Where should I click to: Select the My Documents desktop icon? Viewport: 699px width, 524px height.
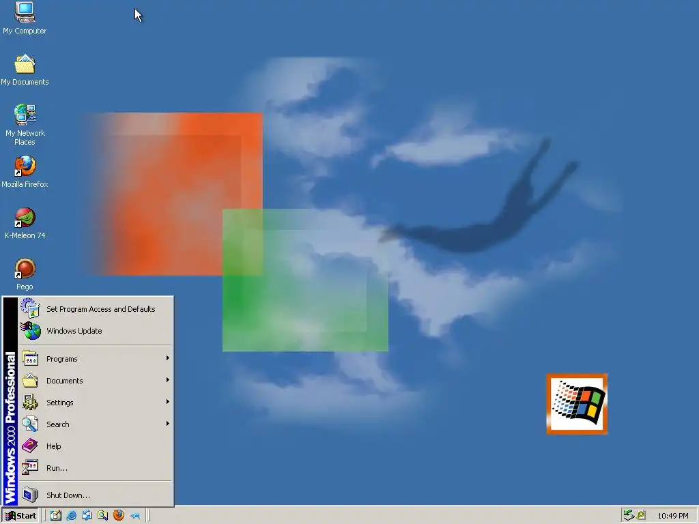tap(25, 70)
